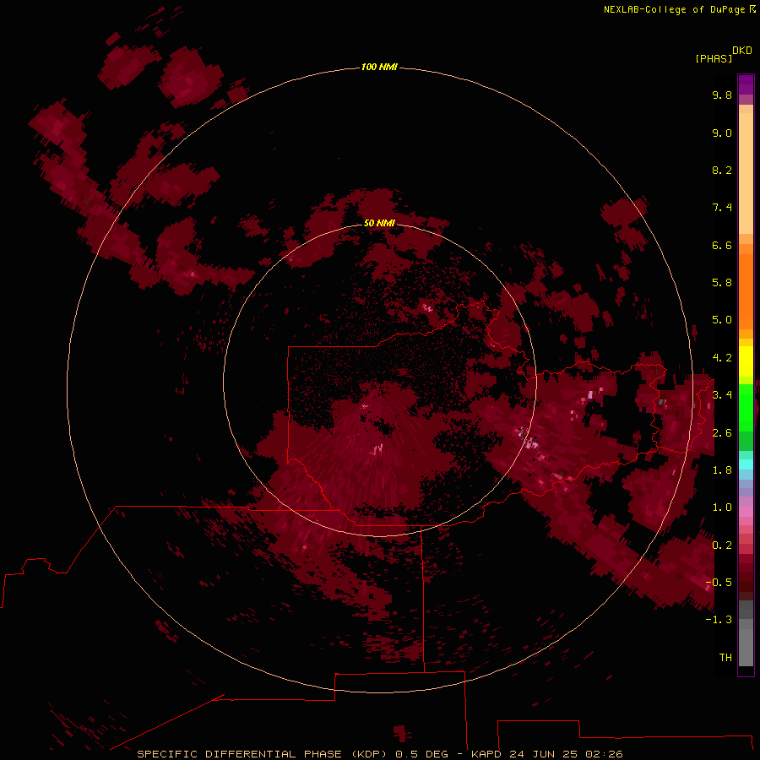Click the 24 JUN 25 date text
The image size is (760, 760).
click(x=542, y=754)
